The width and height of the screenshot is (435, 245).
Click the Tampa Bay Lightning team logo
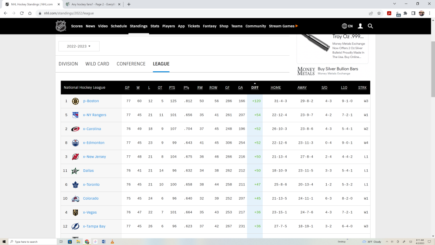[x=75, y=226]
